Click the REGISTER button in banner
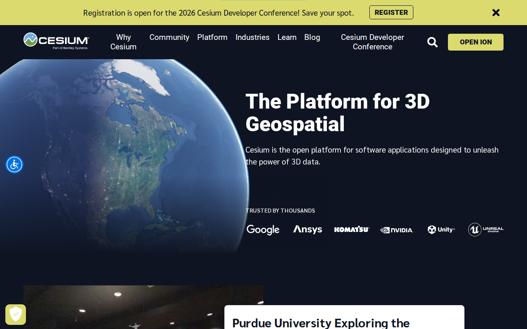This screenshot has height=329, width=527. point(391,12)
